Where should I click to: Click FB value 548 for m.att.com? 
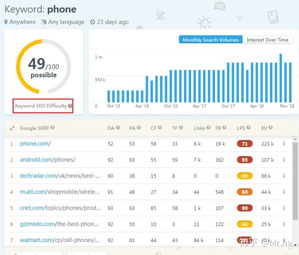coord(219,192)
